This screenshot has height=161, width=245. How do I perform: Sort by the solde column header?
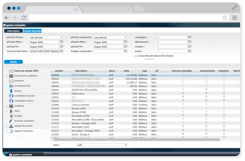126,71
